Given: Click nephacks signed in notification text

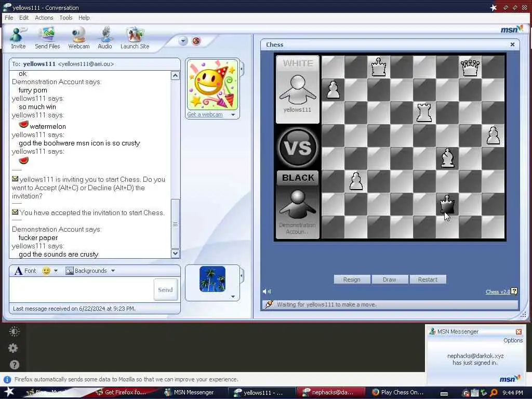Looking at the screenshot, I should [475, 360].
